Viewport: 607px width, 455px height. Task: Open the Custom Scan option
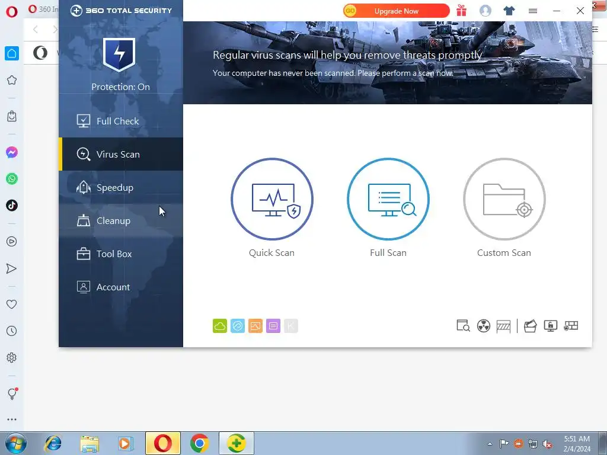click(504, 199)
